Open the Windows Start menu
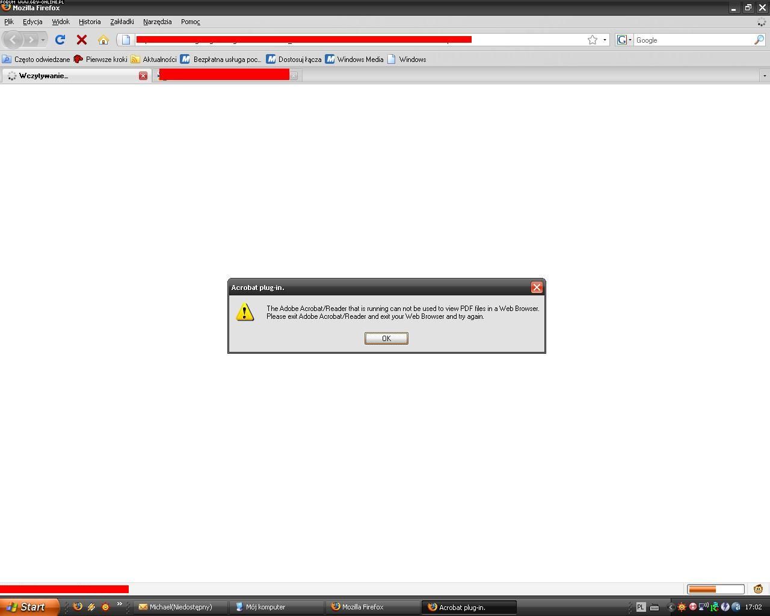Screen dimensions: 770x616 [29, 607]
